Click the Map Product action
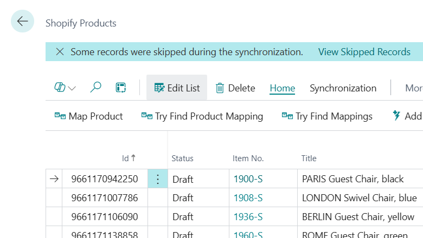 click(89, 116)
